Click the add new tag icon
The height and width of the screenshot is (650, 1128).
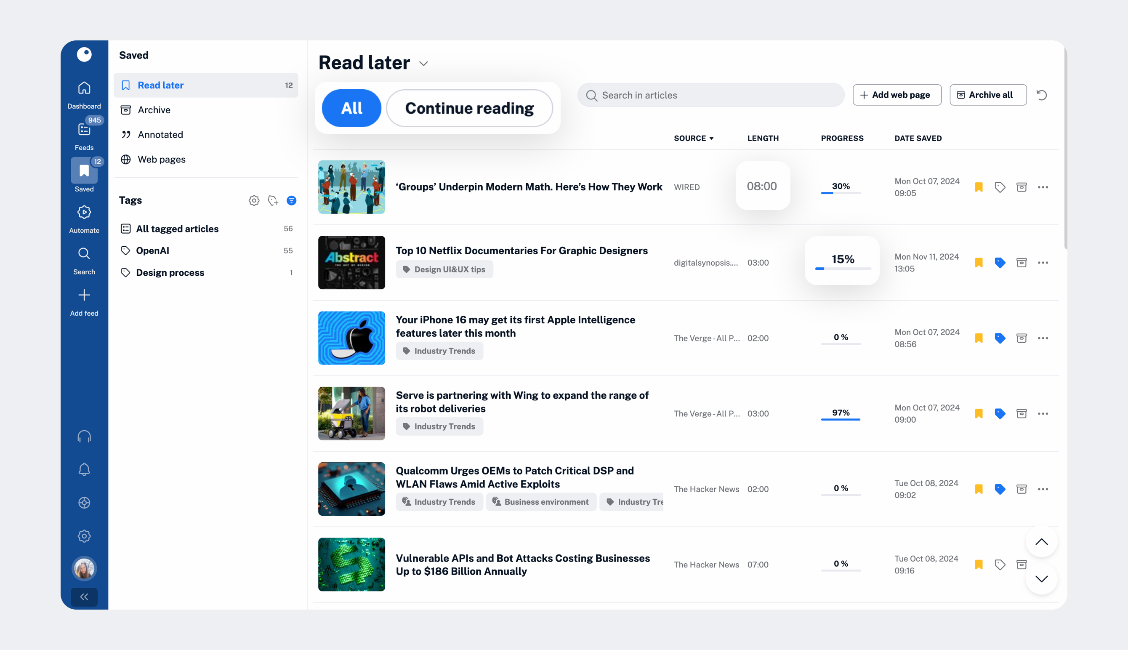(273, 200)
